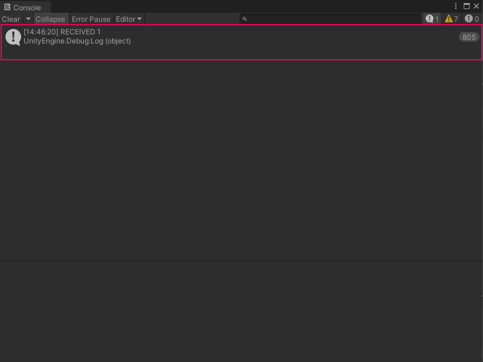Open the three-dot options menu
Viewport: 483px width, 362px height.
click(x=455, y=6)
